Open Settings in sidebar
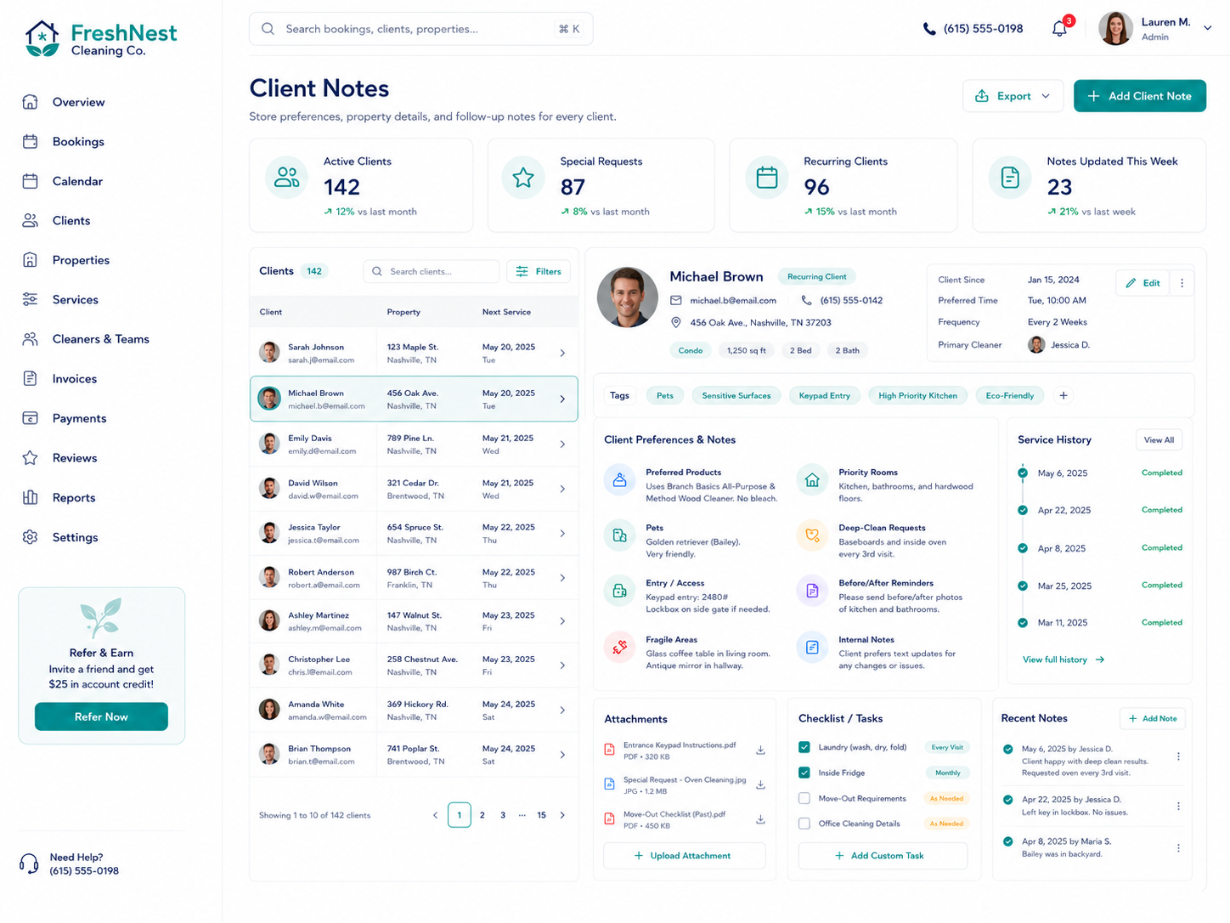This screenshot has width=1230, height=923. pyautogui.click(x=75, y=537)
